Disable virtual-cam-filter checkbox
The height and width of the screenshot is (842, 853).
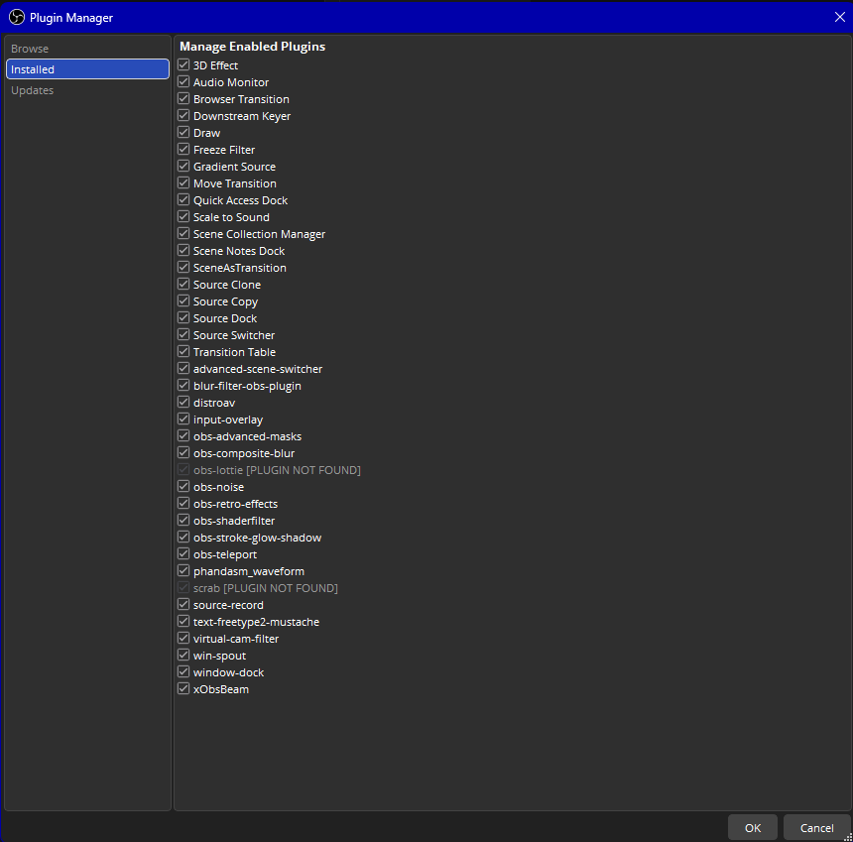point(183,639)
